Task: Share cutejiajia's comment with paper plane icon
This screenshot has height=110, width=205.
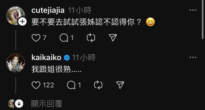Action: (113, 38)
